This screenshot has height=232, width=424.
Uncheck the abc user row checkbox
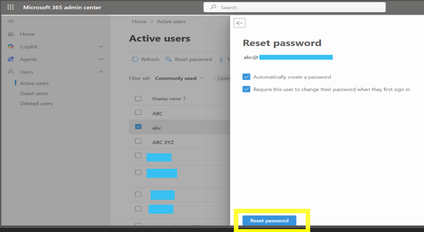click(138, 127)
